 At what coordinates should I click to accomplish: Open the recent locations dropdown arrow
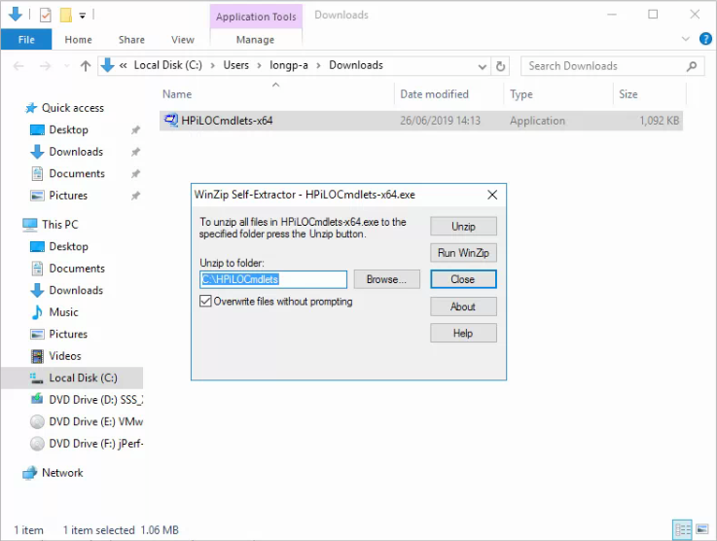(x=67, y=66)
